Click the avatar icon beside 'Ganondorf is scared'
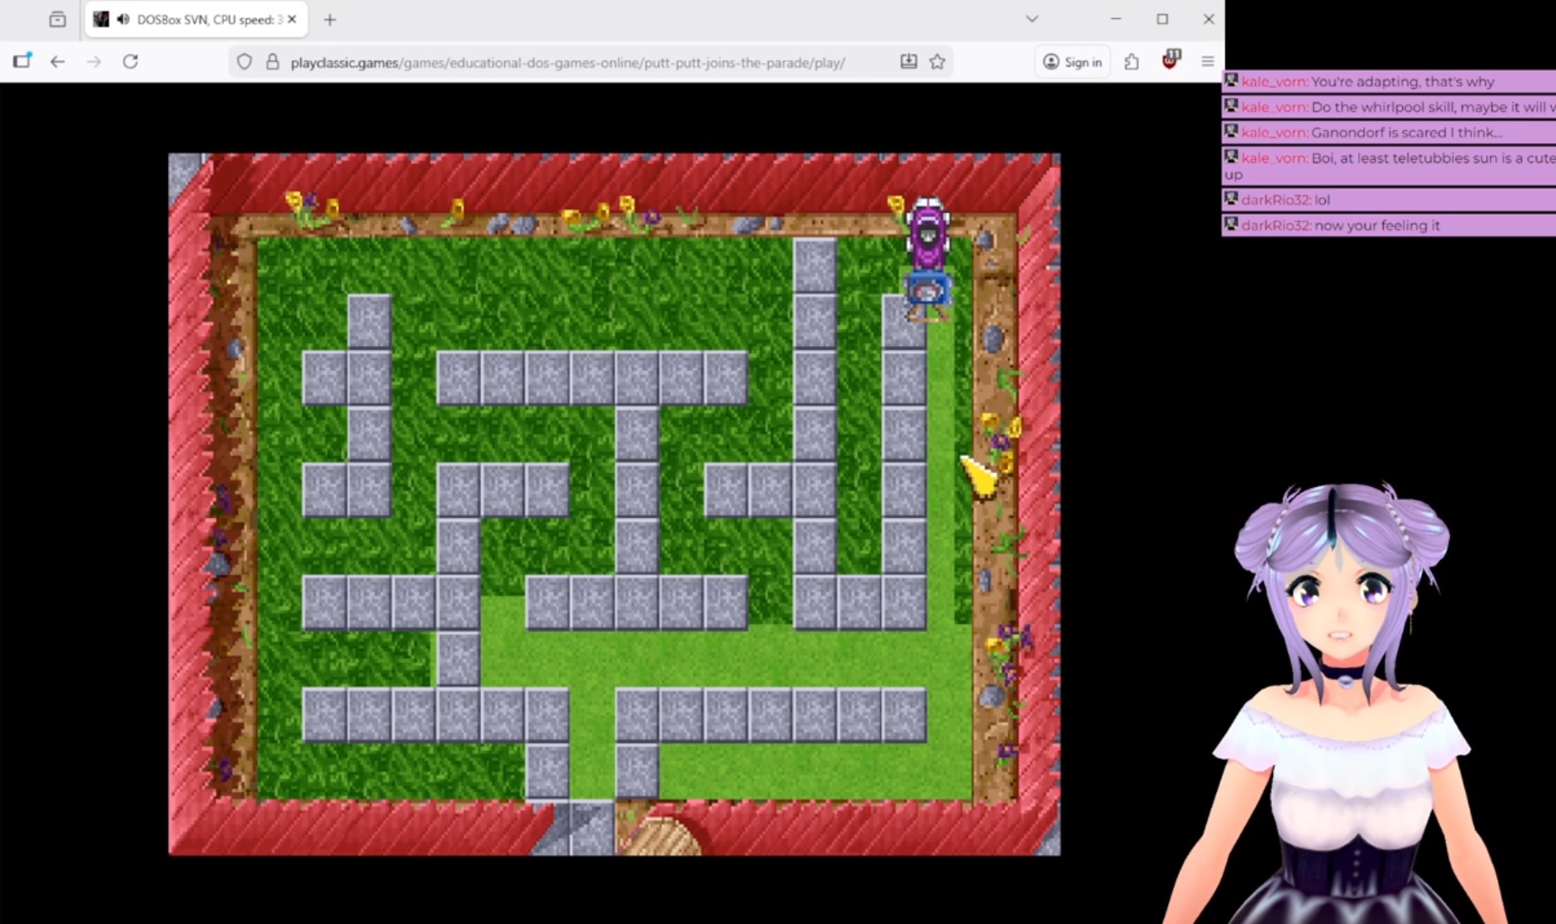 [x=1230, y=131]
